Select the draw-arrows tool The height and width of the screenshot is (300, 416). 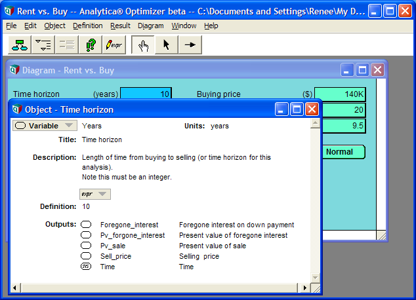click(x=190, y=45)
